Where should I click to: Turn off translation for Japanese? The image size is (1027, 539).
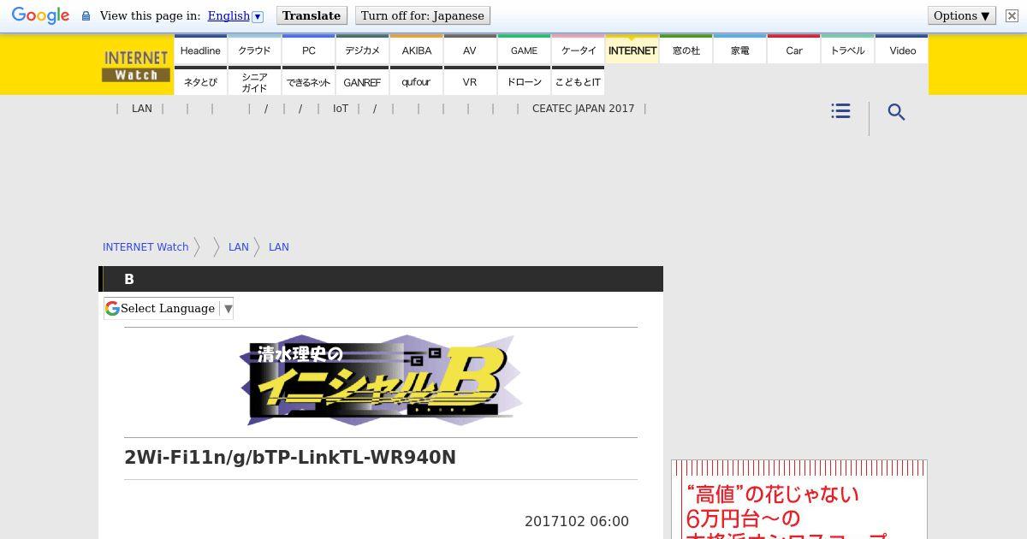[x=422, y=15]
